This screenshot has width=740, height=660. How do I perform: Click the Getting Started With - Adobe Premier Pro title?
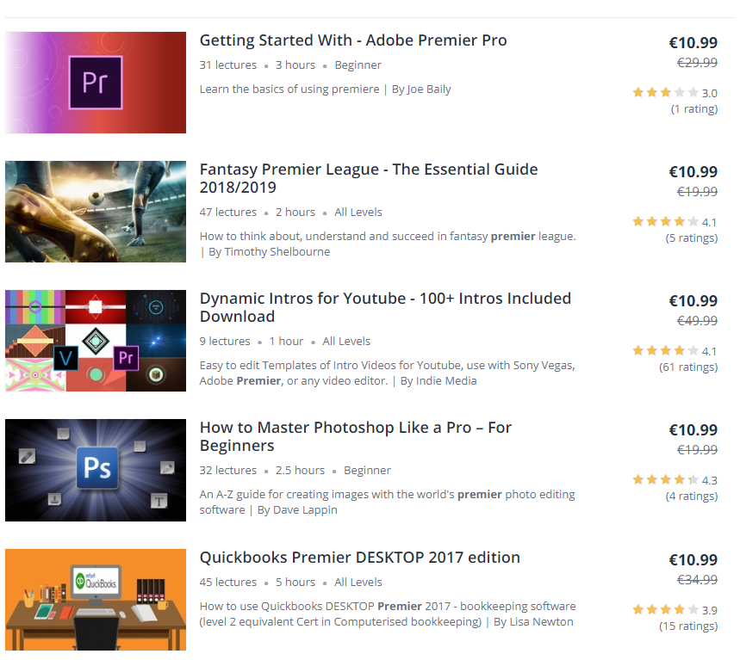353,40
